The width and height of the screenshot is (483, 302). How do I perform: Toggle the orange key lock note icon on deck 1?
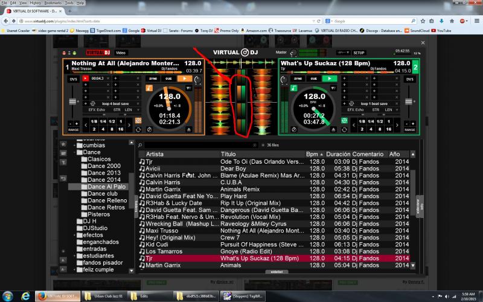point(149,88)
